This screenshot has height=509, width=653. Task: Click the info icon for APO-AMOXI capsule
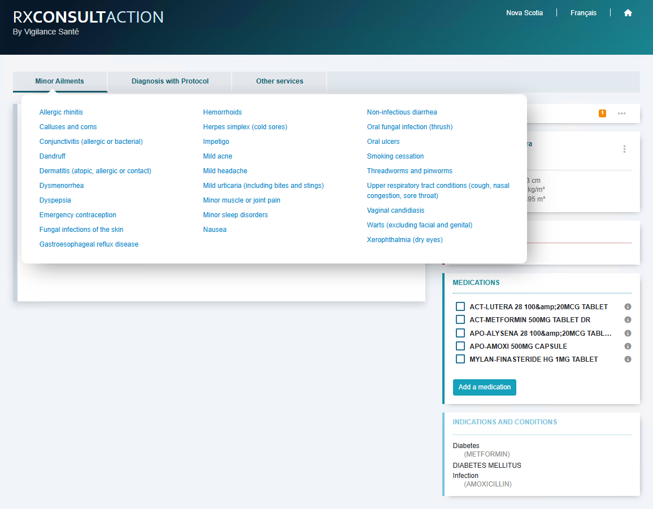627,346
